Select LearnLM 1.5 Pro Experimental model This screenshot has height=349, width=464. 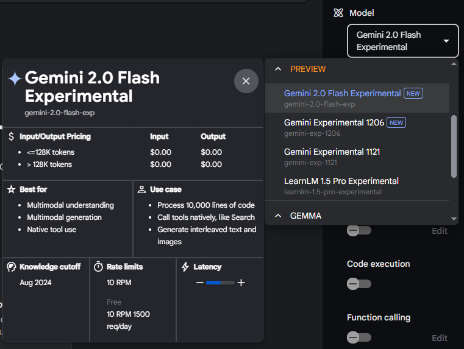[357, 186]
